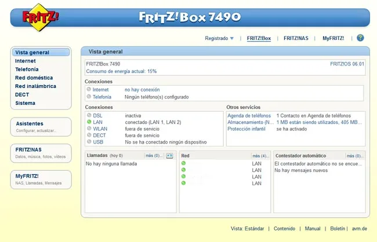Image resolution: width=377 pixels, height=242 pixels.
Task: Click 'Consumo de energía actual: 15%' link
Action: click(x=121, y=71)
